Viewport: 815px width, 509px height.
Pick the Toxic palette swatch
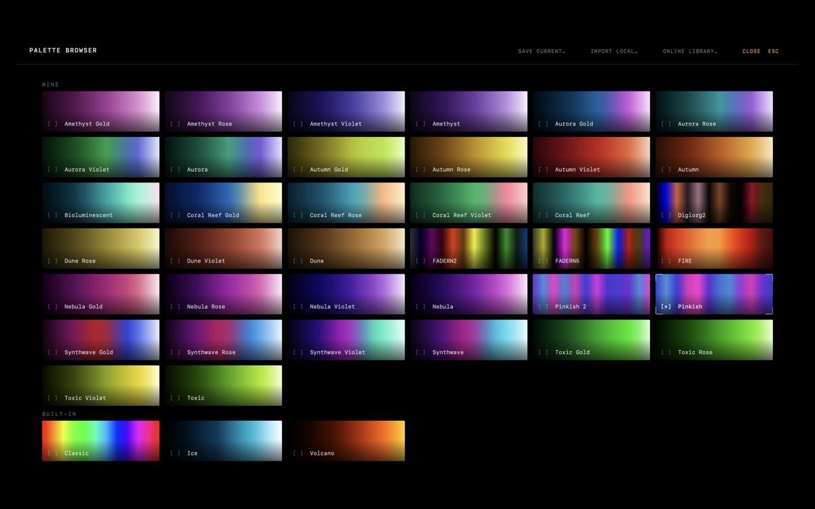(x=223, y=385)
